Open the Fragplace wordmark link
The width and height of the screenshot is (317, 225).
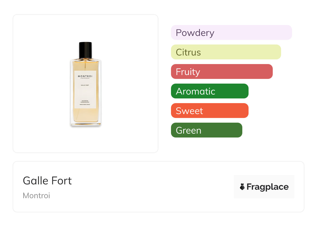[x=268, y=187]
